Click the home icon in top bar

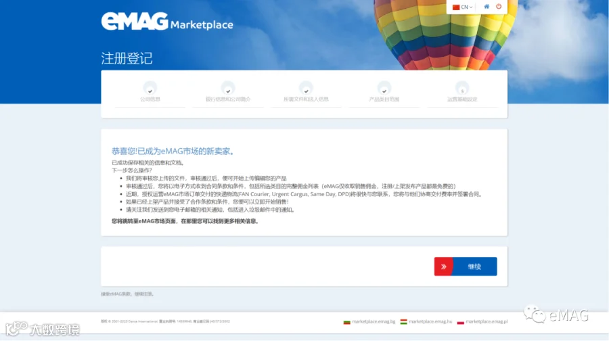(487, 7)
